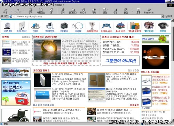174x126 pixels.
Task: Click the orange 하나! animated ad
Action: tap(155, 57)
